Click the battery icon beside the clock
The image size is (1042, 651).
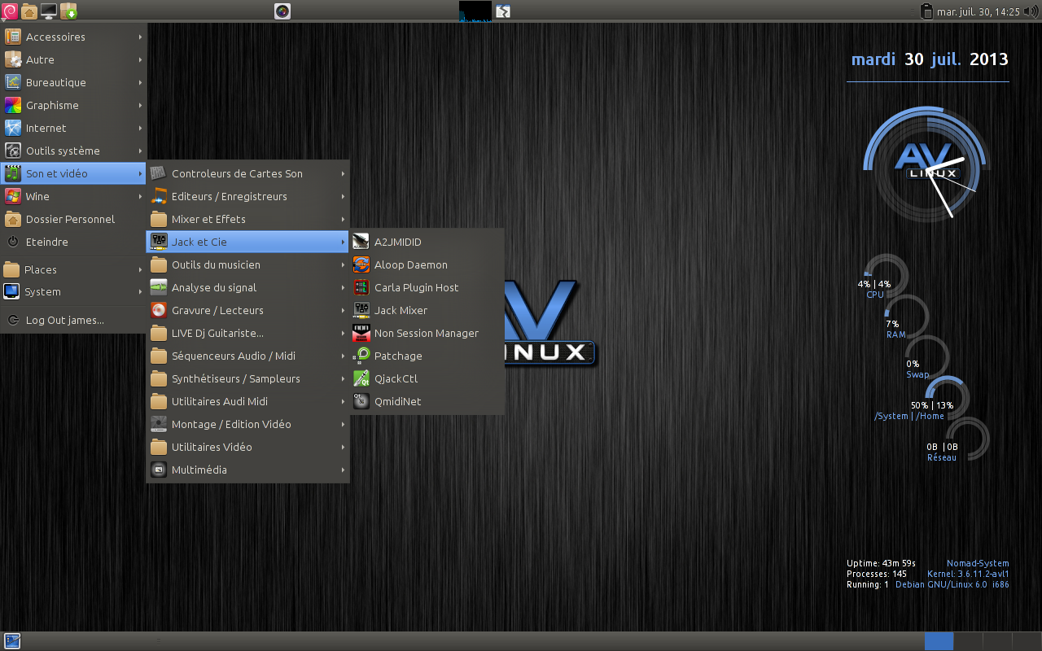coord(926,11)
